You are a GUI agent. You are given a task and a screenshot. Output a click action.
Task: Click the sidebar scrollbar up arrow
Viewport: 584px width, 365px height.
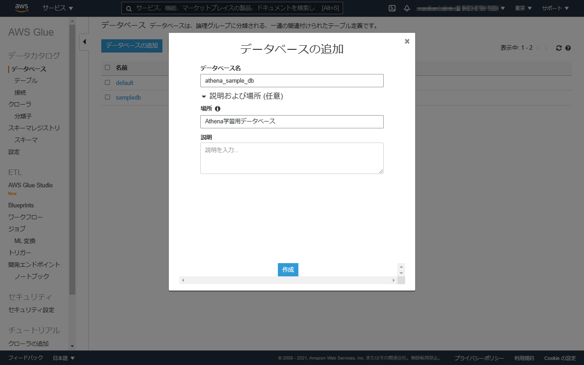72,21
